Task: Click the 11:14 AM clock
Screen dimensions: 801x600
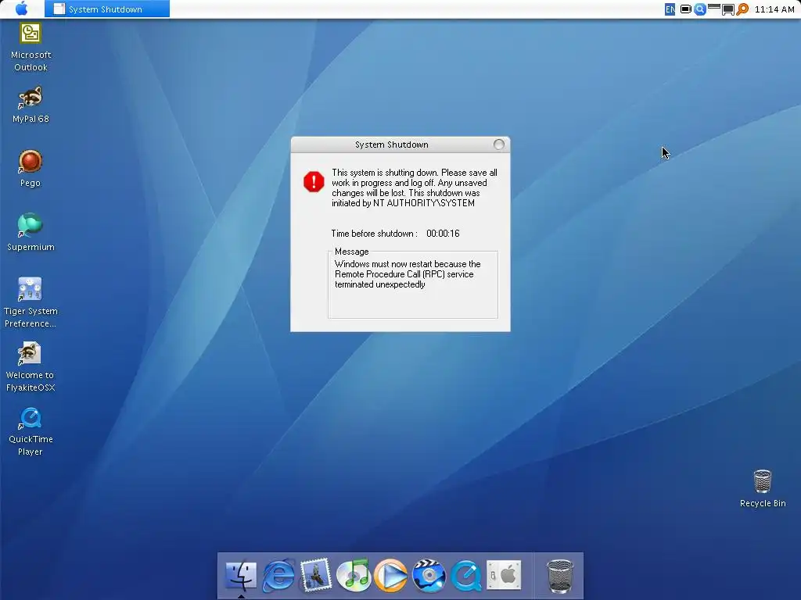Action: pyautogui.click(x=774, y=9)
